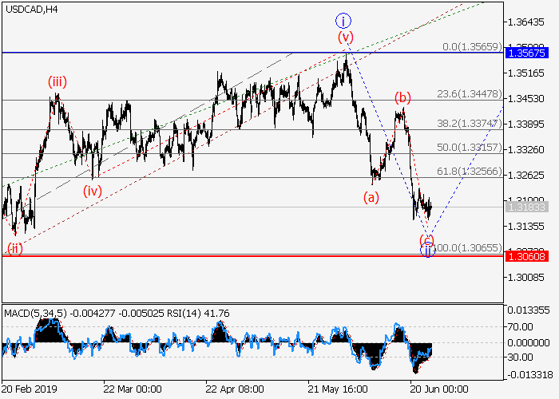Select the red (ii) label at bottom left
Image resolution: width=559 pixels, height=399 pixels.
13,249
